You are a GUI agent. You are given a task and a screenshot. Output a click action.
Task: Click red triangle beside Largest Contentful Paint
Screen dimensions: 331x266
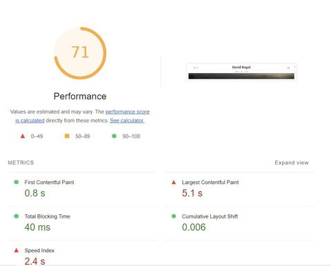[174, 182]
